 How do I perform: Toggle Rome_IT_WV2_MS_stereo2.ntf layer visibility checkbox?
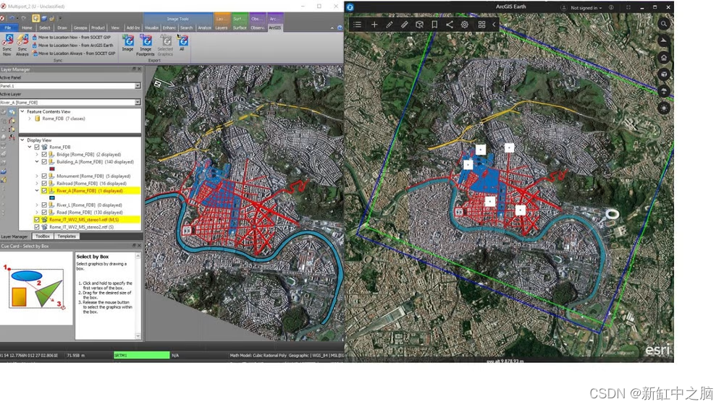(37, 227)
